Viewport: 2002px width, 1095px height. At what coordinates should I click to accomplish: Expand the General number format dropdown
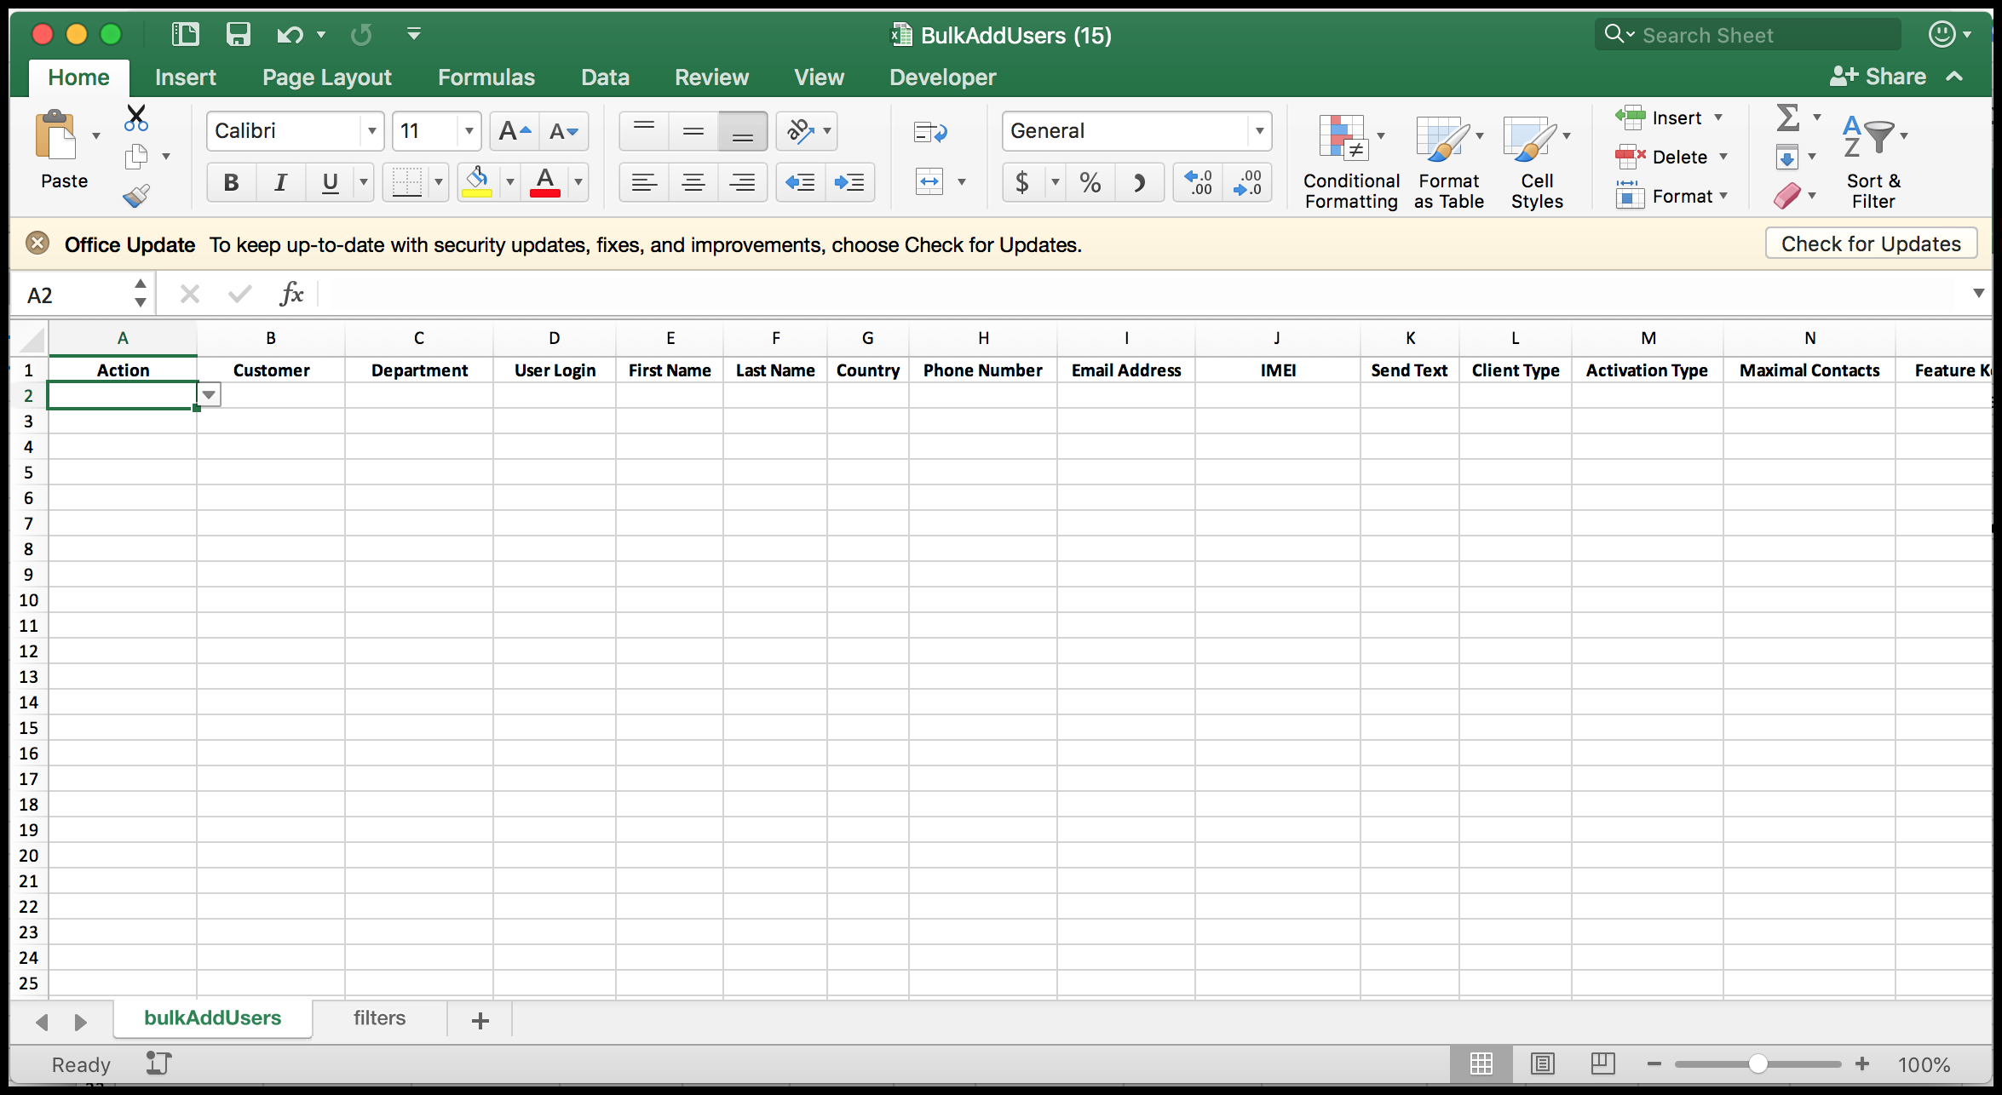pos(1258,131)
